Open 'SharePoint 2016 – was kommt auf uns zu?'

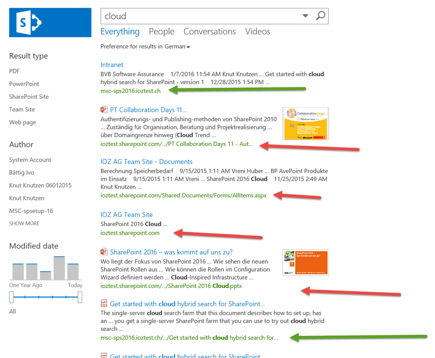pos(171,252)
